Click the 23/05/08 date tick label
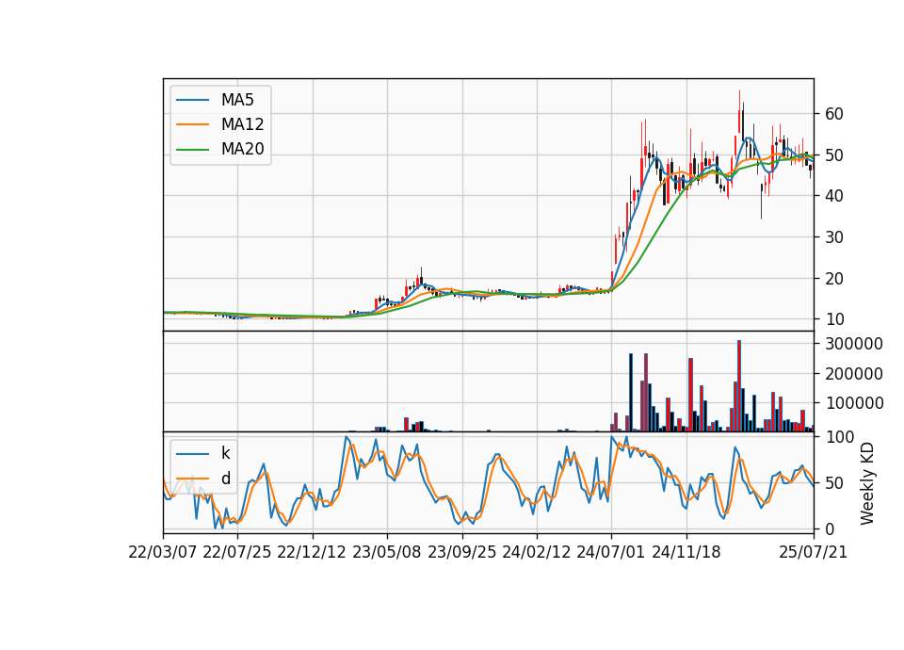The image size is (904, 650). point(387,553)
